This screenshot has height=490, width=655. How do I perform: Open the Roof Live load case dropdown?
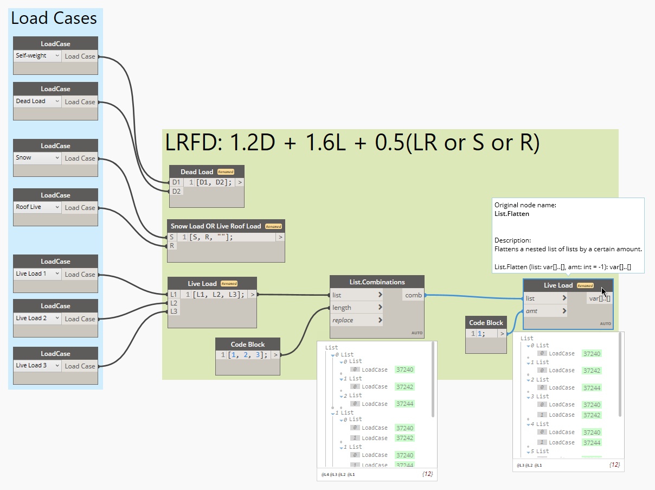click(37, 207)
